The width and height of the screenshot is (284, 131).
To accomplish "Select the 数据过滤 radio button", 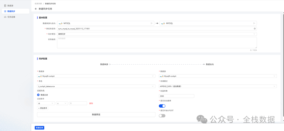I will pos(38,95).
